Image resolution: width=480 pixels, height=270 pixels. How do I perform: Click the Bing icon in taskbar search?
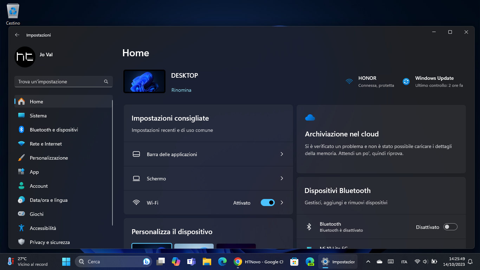(x=147, y=262)
